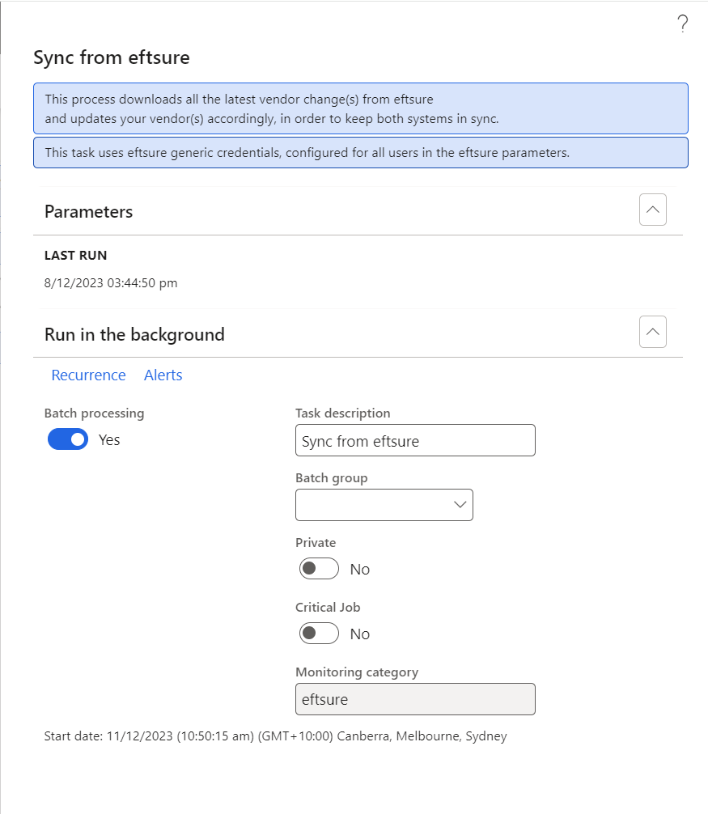
Task: Focus the Batch group combo box field
Action: pos(384,505)
